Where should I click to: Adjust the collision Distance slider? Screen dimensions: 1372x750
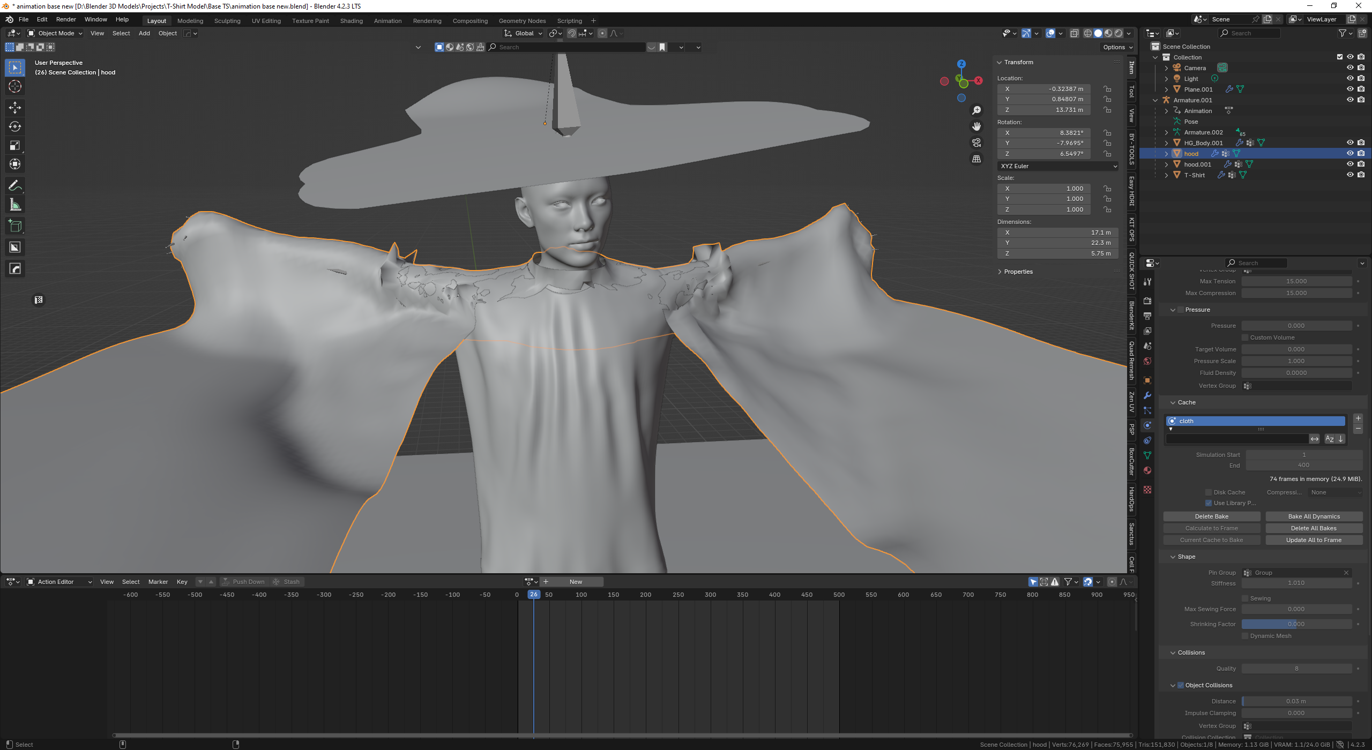(1296, 701)
